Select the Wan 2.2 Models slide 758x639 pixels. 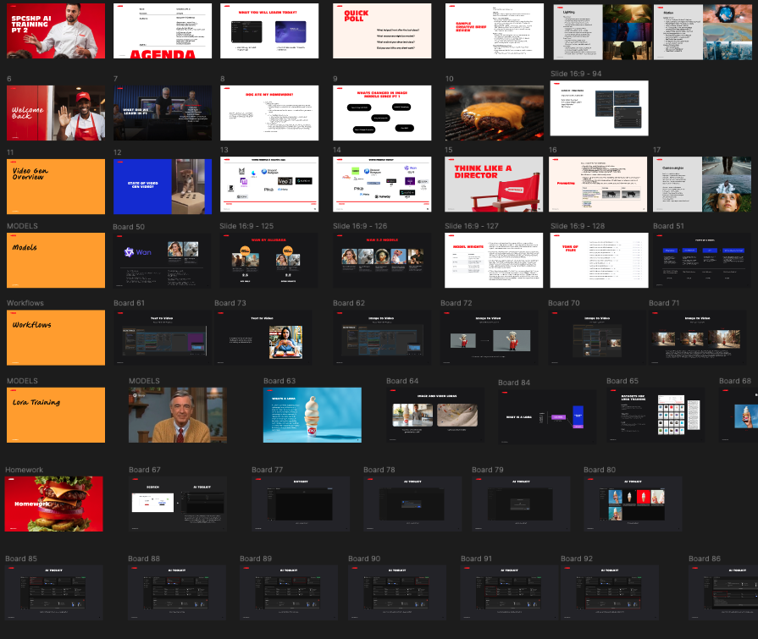(x=382, y=261)
